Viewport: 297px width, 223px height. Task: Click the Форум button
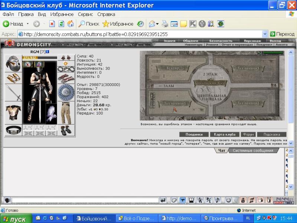pyautogui.click(x=248, y=135)
